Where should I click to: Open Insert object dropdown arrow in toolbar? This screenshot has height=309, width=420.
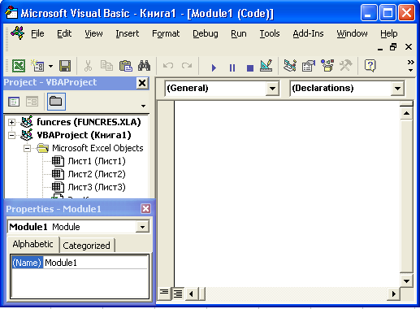(x=50, y=66)
